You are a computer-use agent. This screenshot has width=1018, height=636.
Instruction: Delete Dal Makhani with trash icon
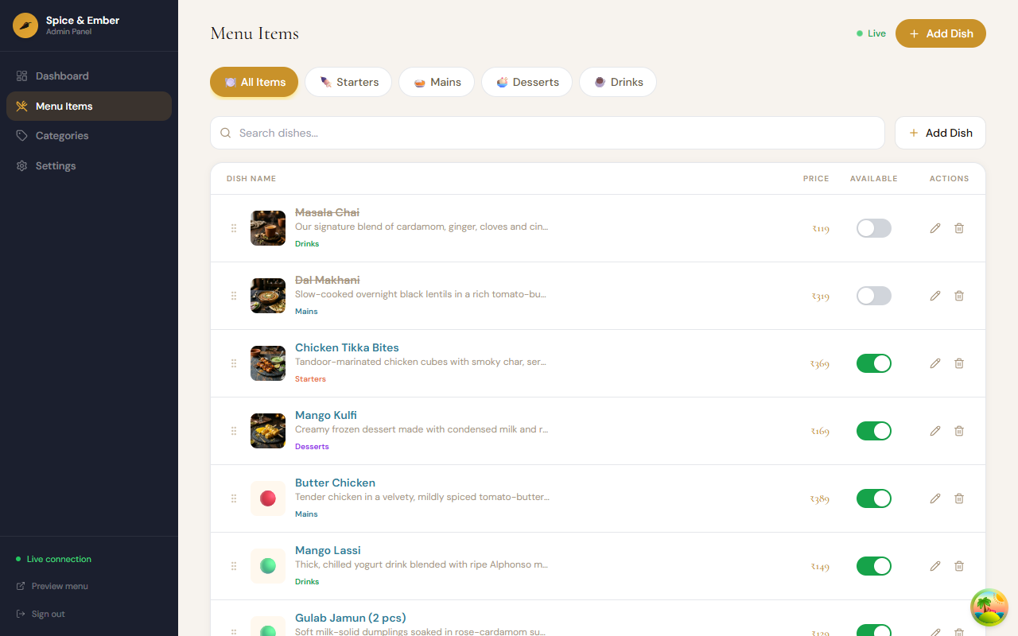pos(959,296)
